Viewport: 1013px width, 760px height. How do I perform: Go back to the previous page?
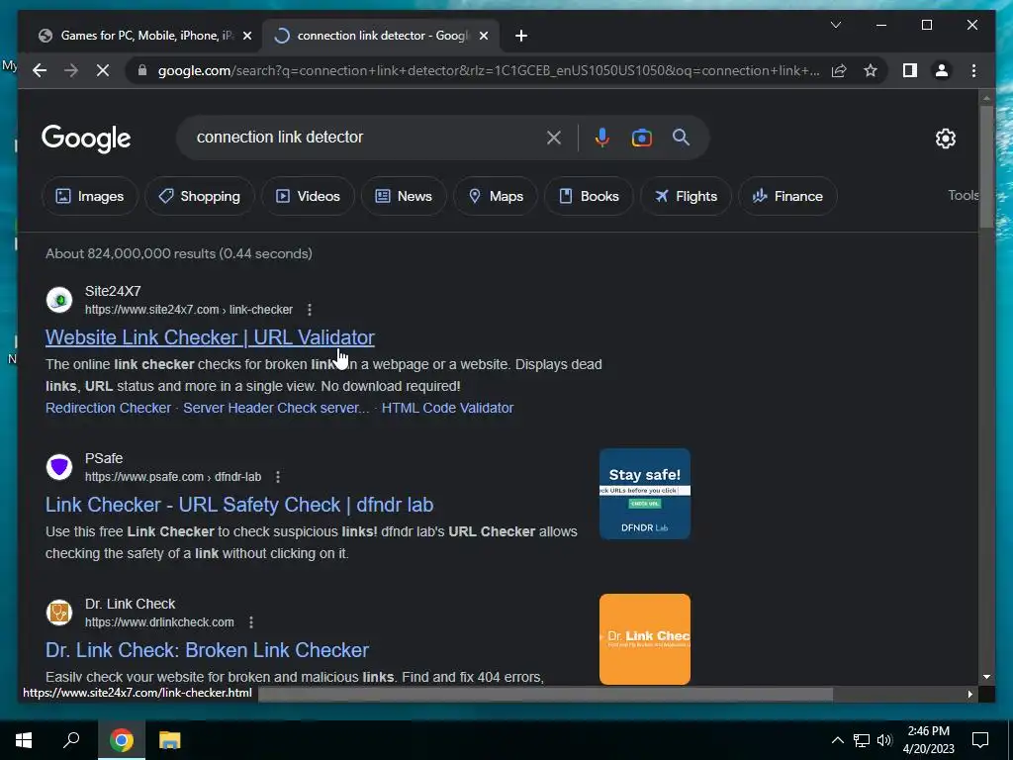click(x=40, y=70)
